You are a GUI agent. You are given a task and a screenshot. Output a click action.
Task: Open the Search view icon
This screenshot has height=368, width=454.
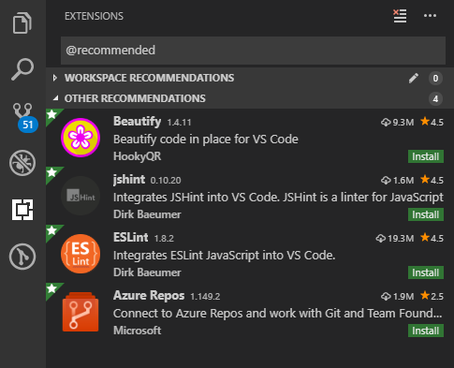tap(22, 69)
